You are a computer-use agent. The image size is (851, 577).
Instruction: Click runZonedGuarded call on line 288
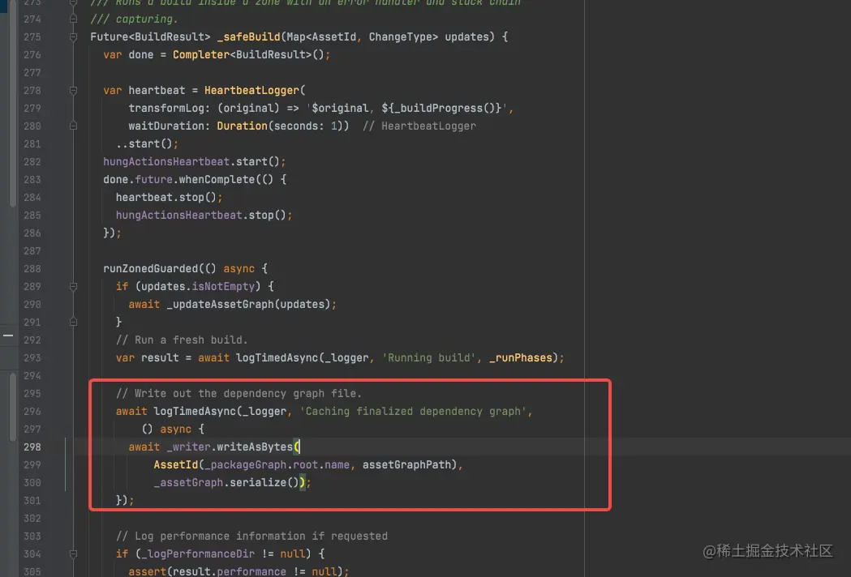coord(150,268)
